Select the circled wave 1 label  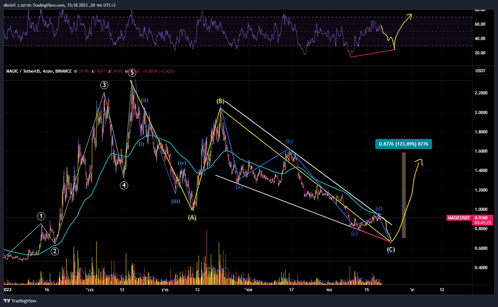41,216
